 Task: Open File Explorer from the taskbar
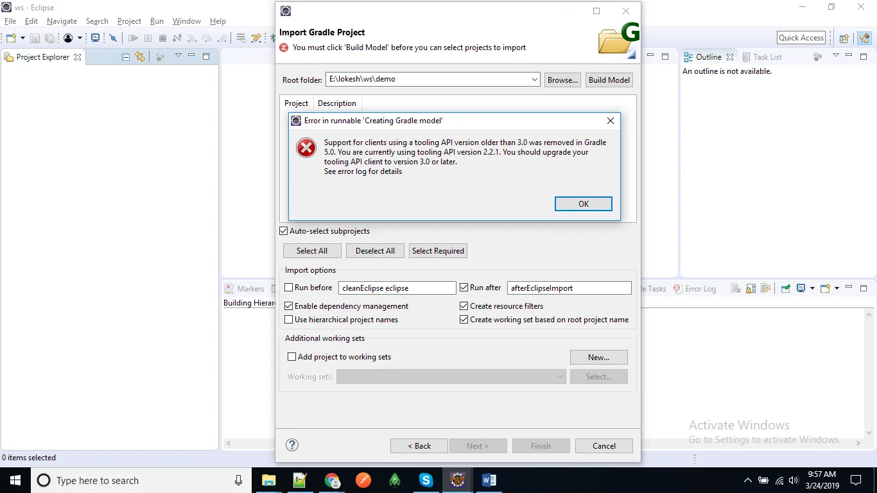[268, 480]
